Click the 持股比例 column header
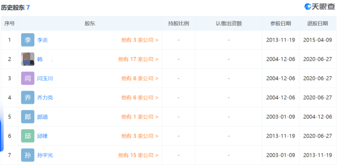 point(179,23)
